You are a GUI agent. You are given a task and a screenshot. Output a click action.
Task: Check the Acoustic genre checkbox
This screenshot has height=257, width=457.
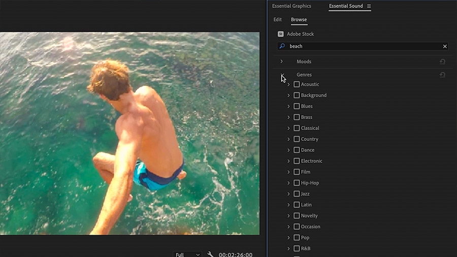click(297, 84)
